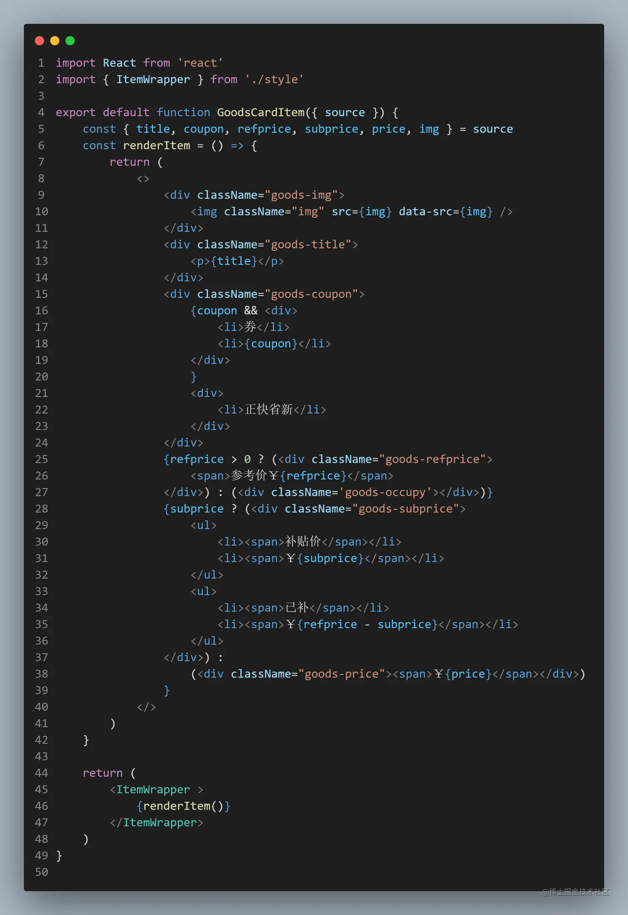Click the refprice - subprice expression
This screenshot has height=915, width=628.
coord(367,625)
